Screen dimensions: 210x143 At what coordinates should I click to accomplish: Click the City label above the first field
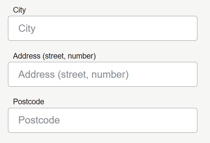[x=19, y=10]
